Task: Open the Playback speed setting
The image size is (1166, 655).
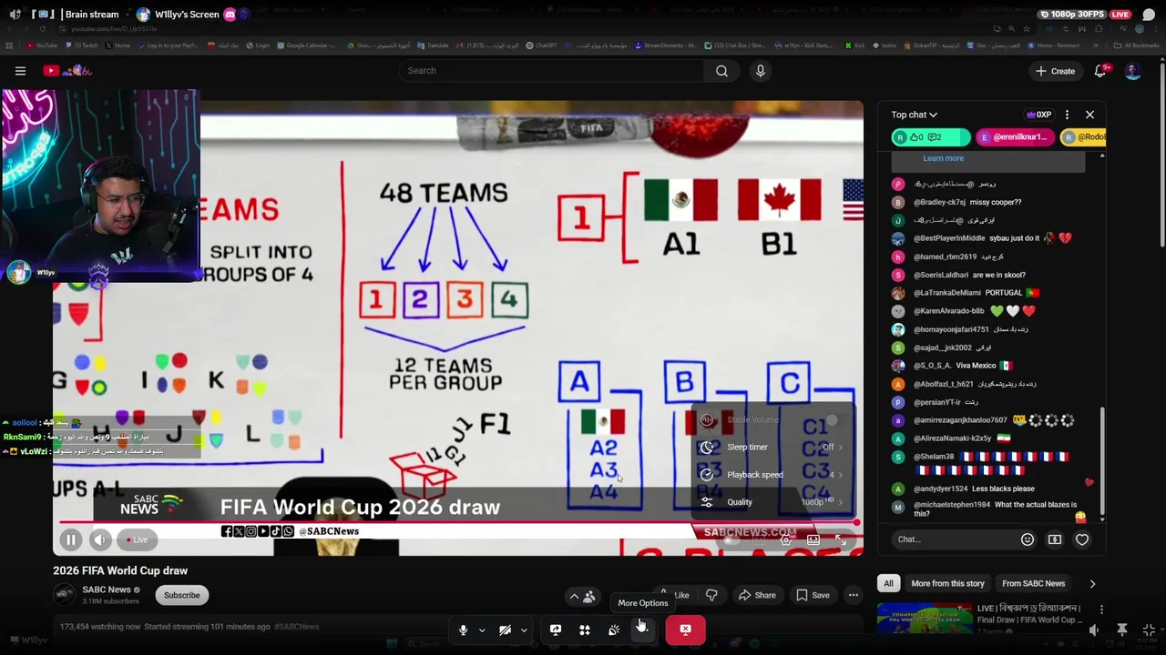Action: point(773,474)
